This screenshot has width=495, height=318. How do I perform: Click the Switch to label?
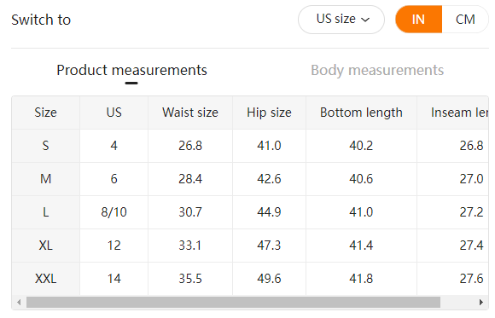pyautogui.click(x=41, y=20)
